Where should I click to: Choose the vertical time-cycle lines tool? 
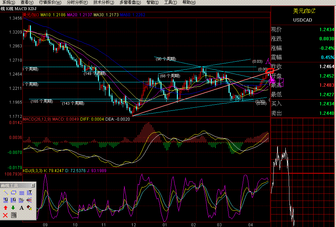[x=29, y=193]
